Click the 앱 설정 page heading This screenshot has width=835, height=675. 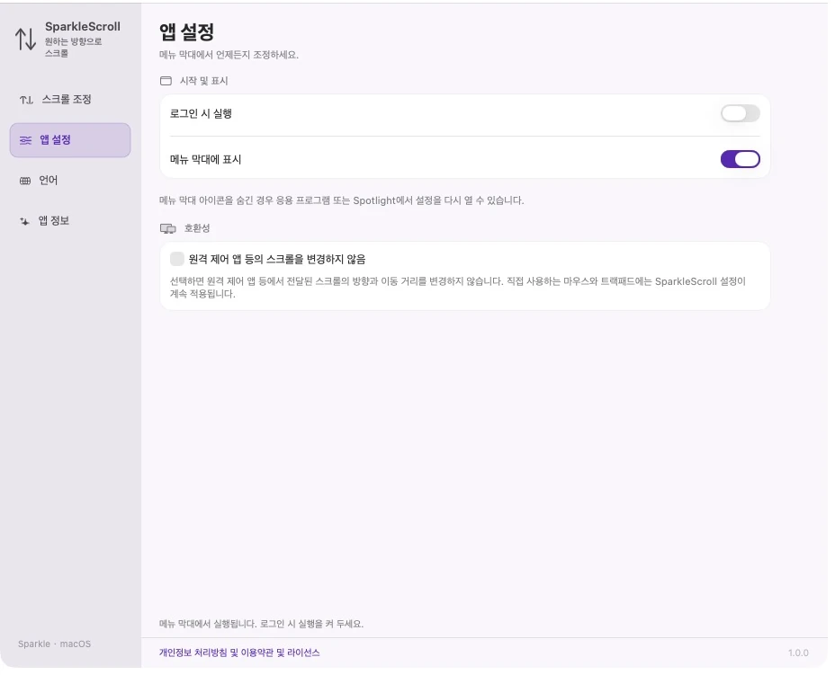point(188,32)
